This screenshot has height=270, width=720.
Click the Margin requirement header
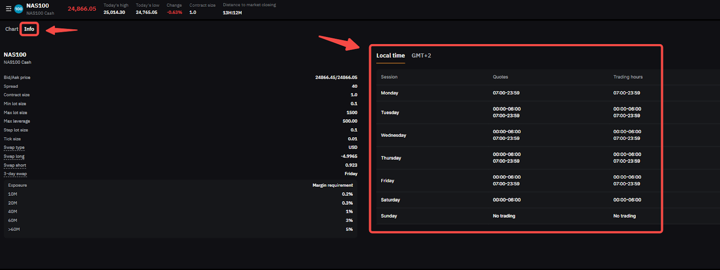point(333,185)
